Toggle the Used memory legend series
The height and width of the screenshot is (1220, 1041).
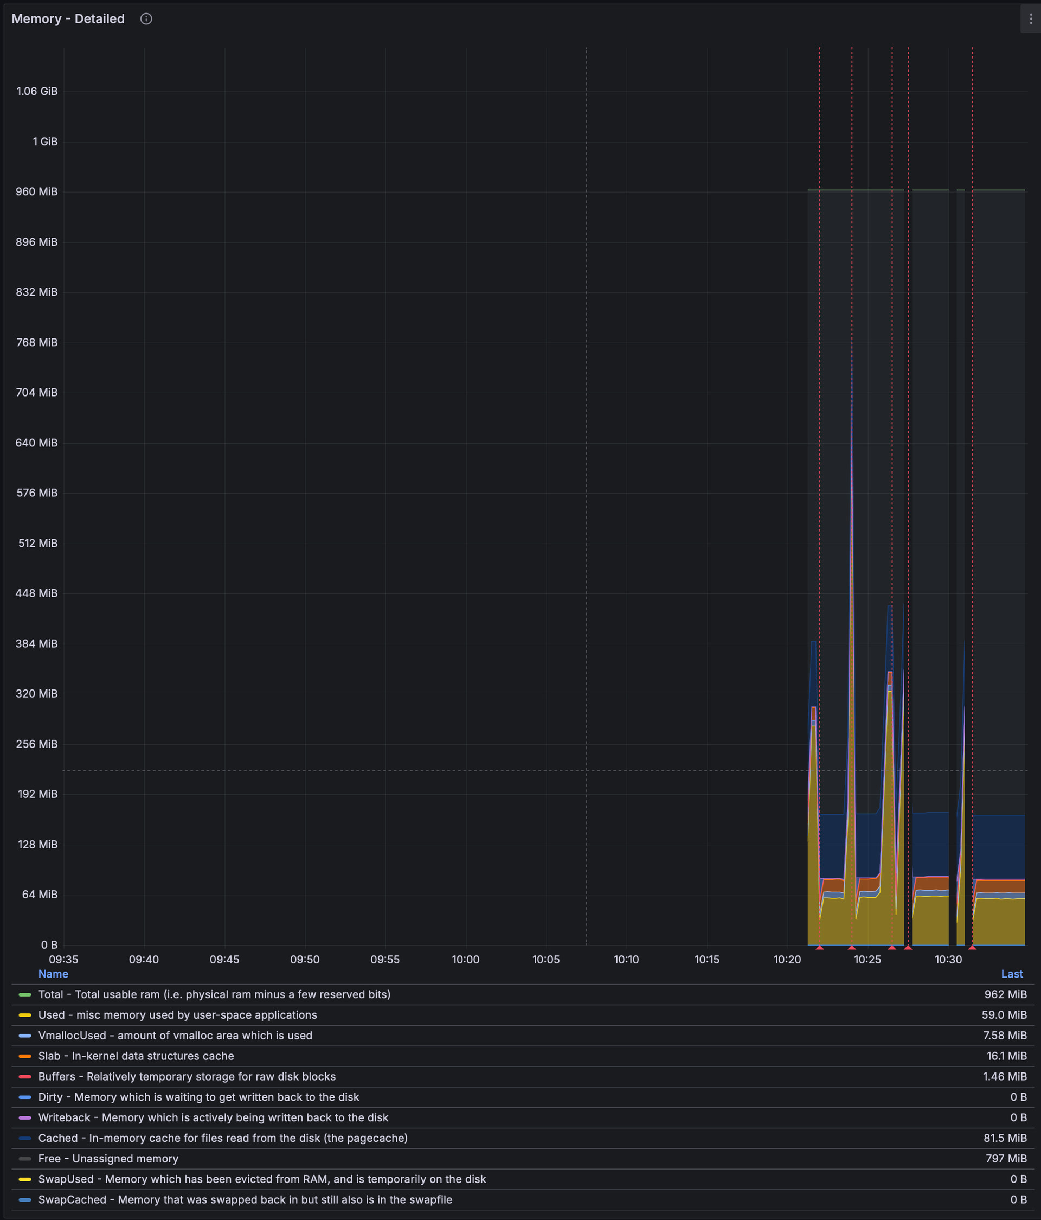pos(177,1015)
